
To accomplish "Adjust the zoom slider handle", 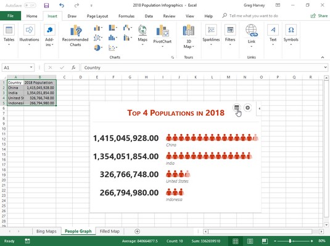I will click(x=290, y=241).
